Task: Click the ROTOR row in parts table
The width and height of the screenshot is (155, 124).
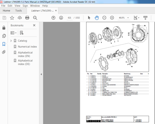Action: coord(118,76)
